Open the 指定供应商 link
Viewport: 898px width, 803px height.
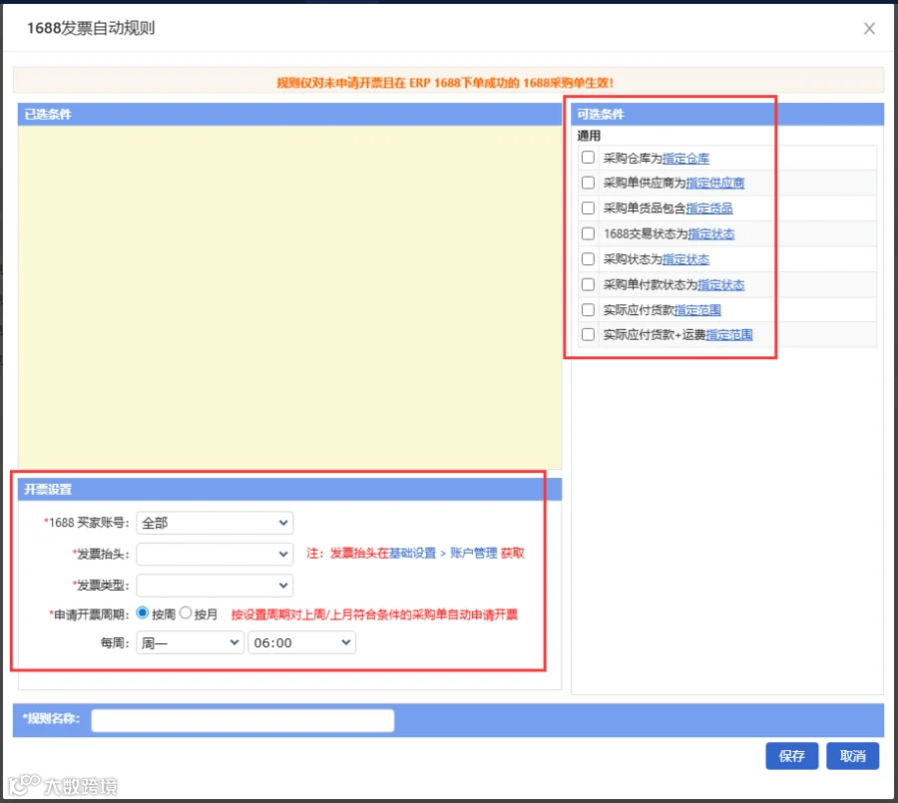point(714,183)
